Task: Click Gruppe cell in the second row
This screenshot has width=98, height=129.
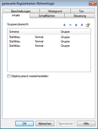Action: pos(65,41)
